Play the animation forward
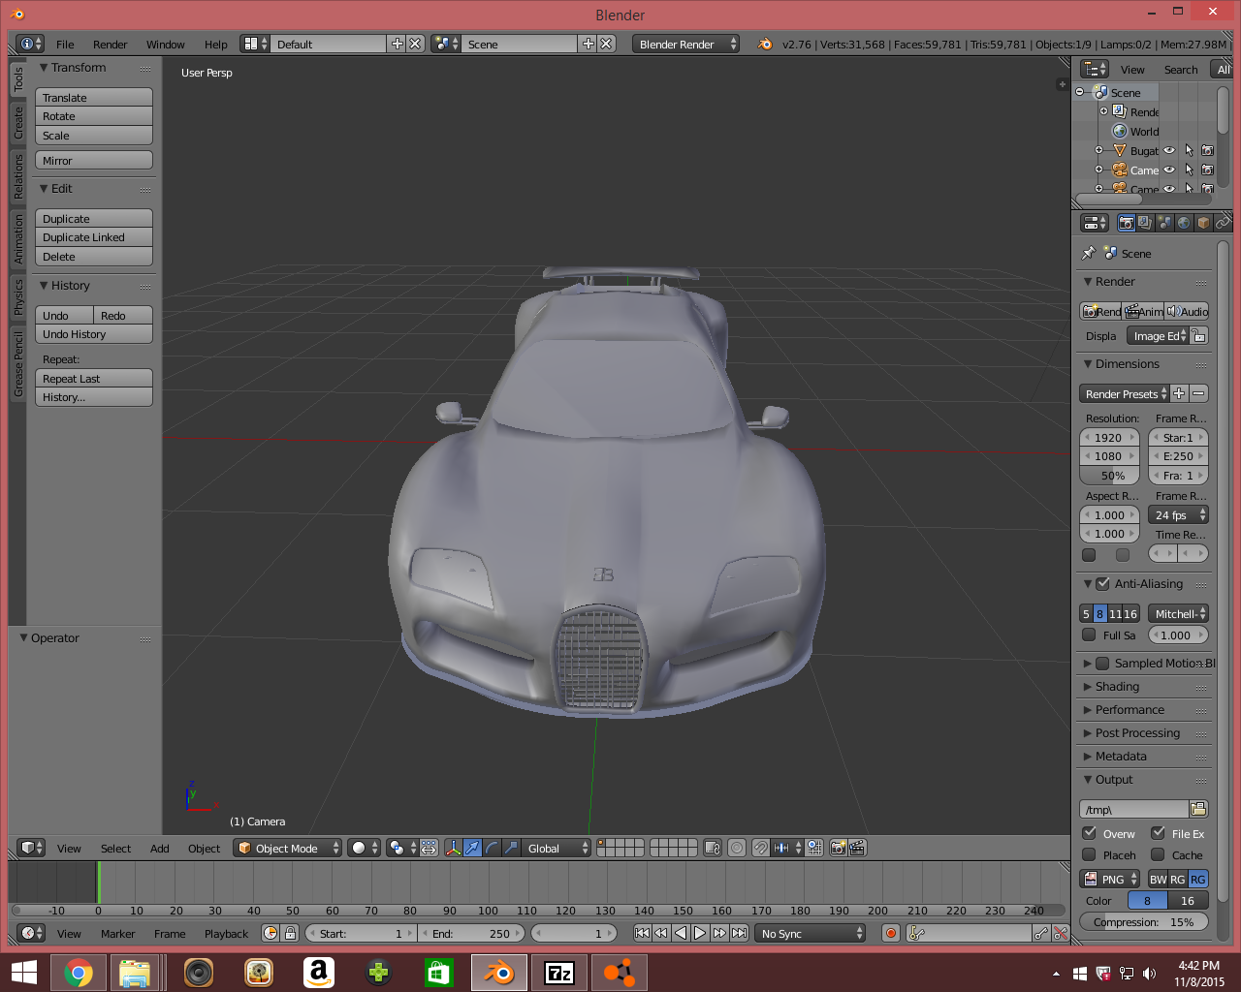Viewport: 1241px width, 992px height. point(700,933)
